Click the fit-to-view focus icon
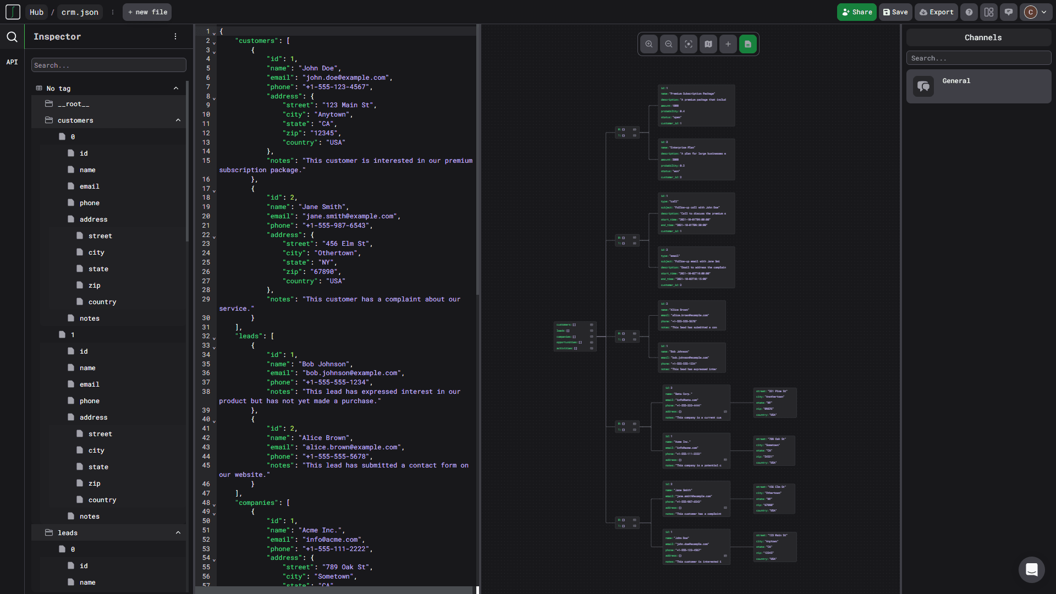The width and height of the screenshot is (1056, 594). point(689,44)
